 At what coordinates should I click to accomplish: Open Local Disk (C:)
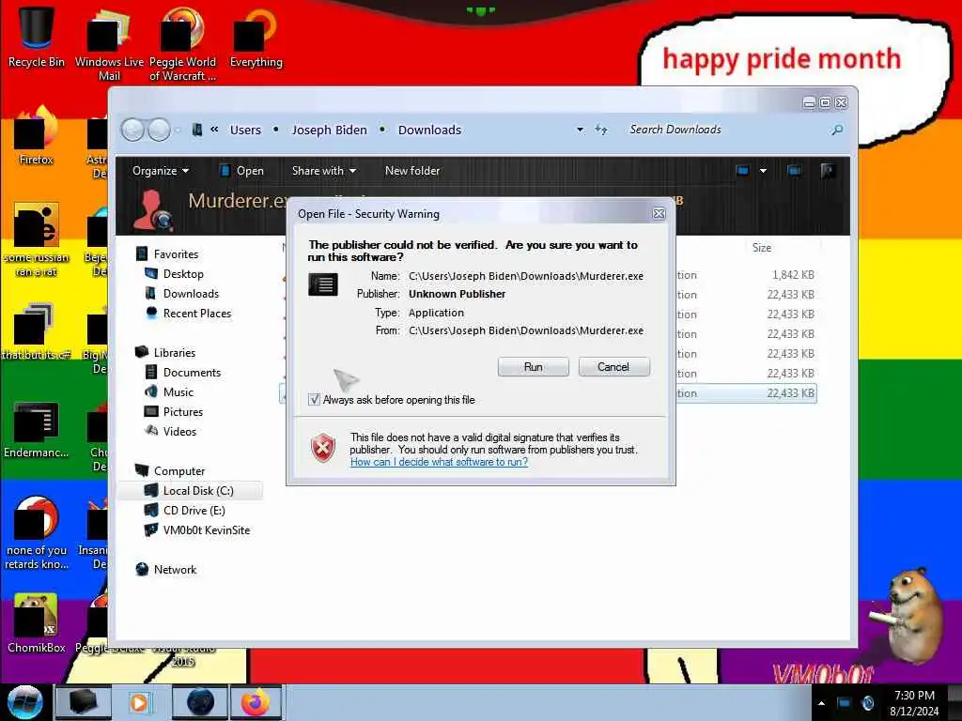[197, 490]
